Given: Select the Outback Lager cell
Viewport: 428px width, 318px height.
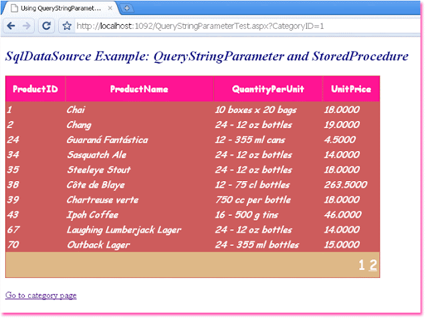Looking at the screenshot, I should (140, 245).
